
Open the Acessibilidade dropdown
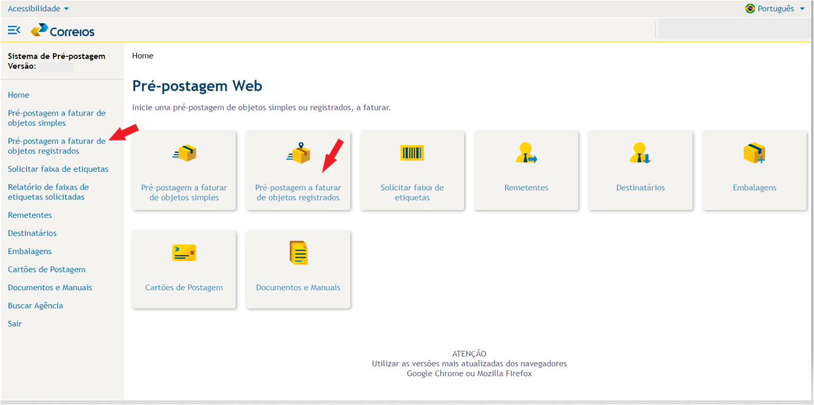tap(38, 8)
